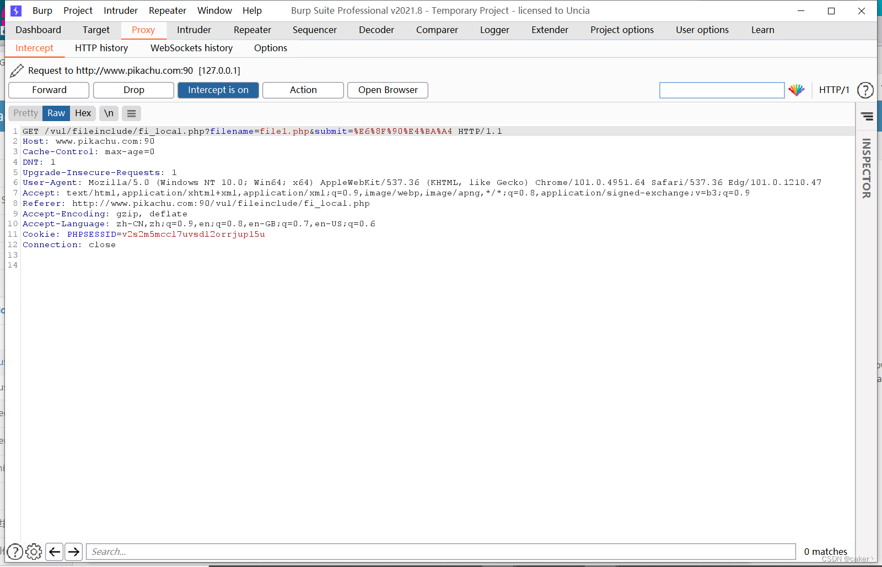Click the Cache-Control header line
The height and width of the screenshot is (567, 882).
89,152
